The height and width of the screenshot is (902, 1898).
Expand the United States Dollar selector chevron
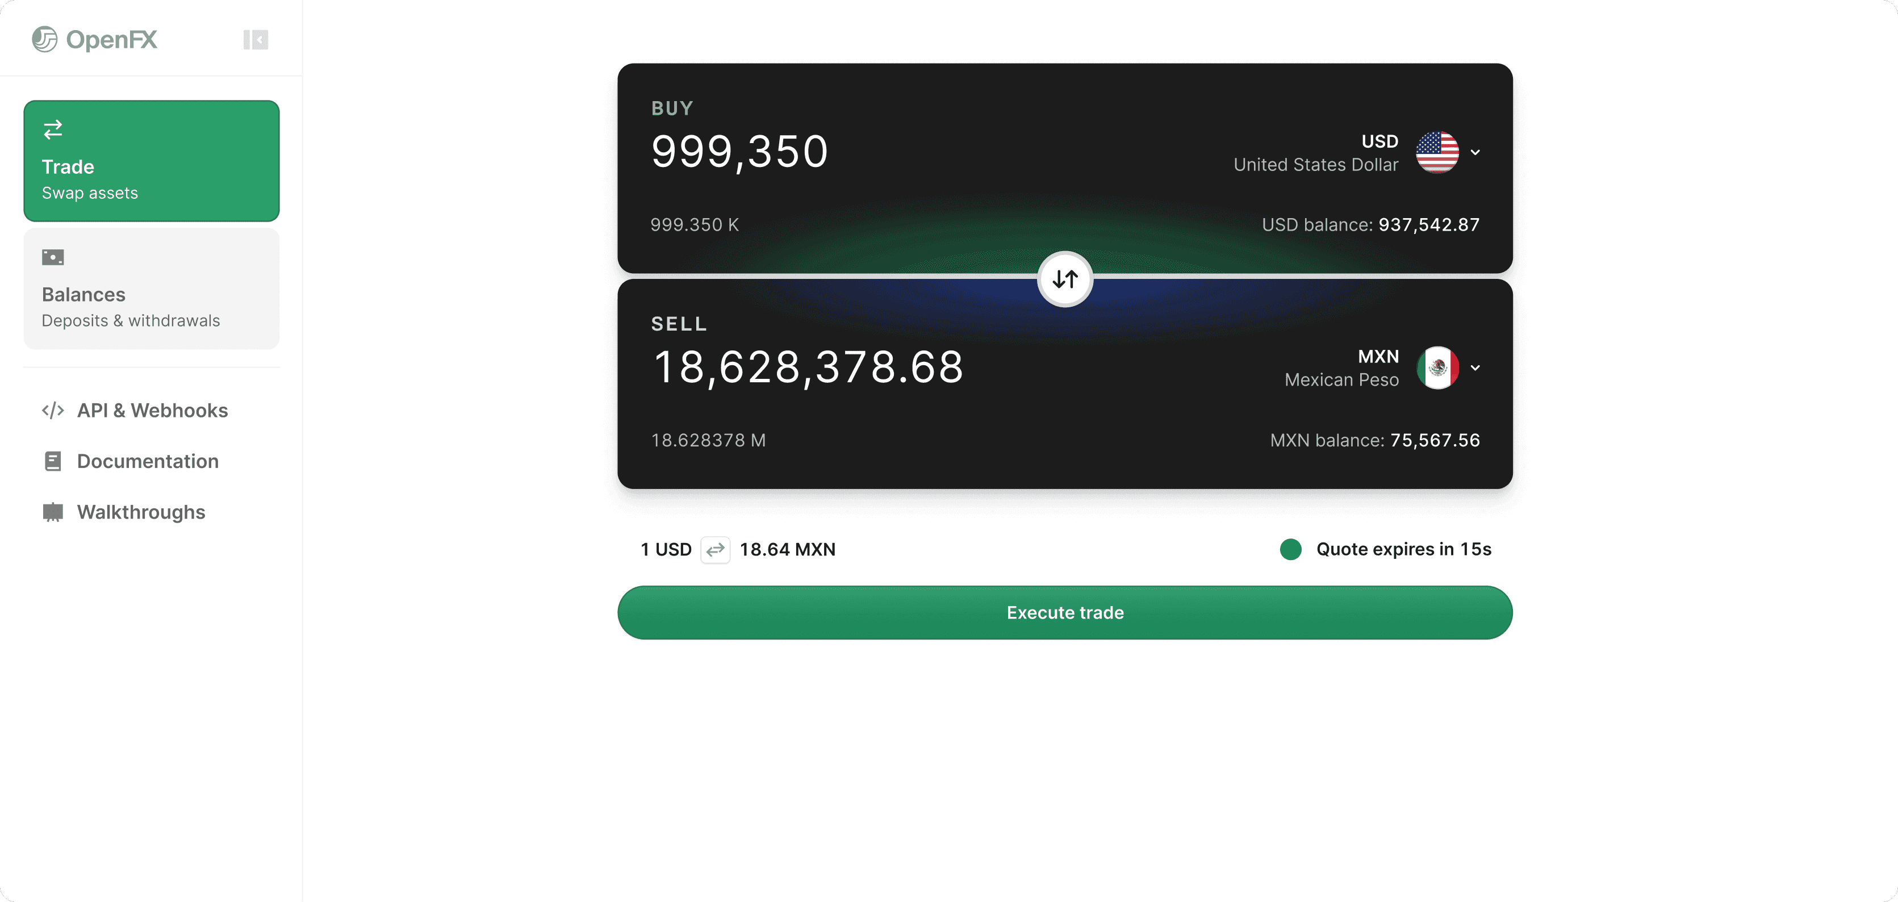[1476, 153]
